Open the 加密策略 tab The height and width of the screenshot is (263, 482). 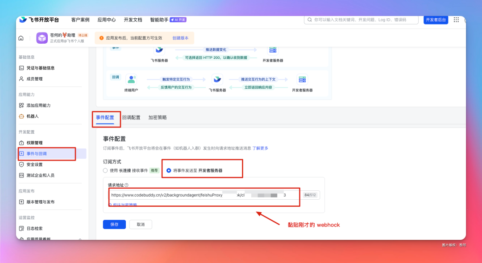point(157,117)
